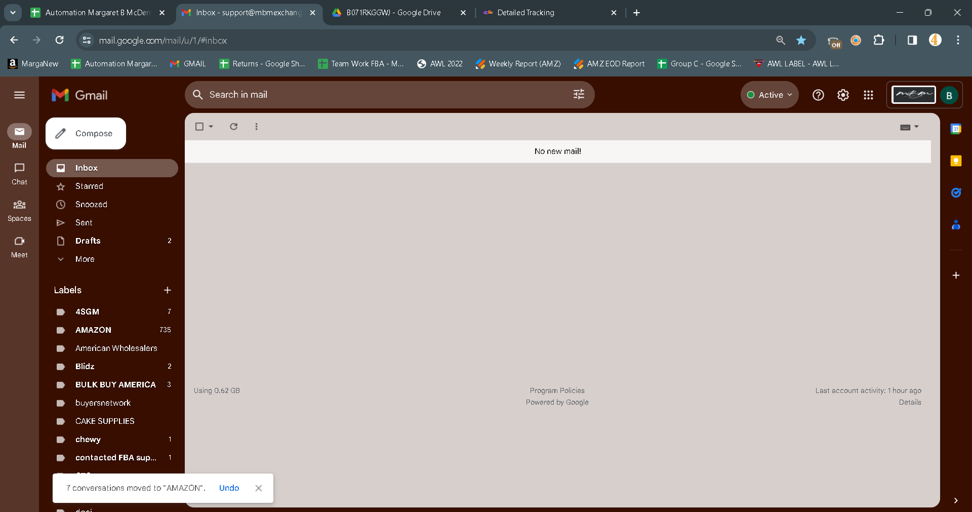Expand the More folders list

112,259
